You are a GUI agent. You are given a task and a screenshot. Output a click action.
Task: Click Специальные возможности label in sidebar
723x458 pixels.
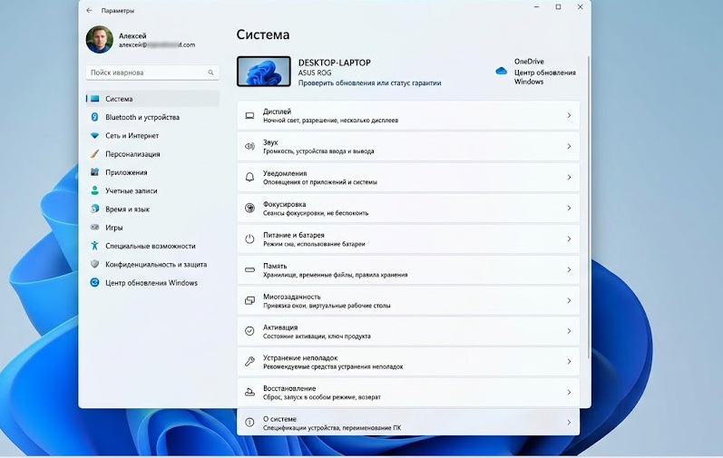point(151,246)
